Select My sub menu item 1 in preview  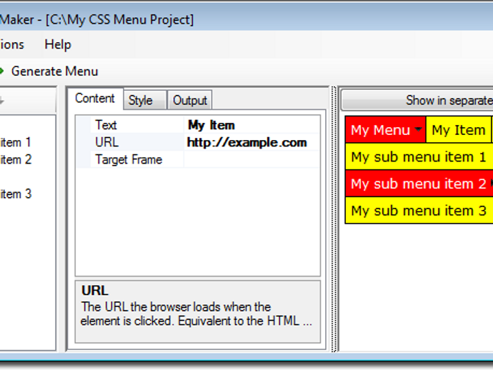click(x=419, y=156)
